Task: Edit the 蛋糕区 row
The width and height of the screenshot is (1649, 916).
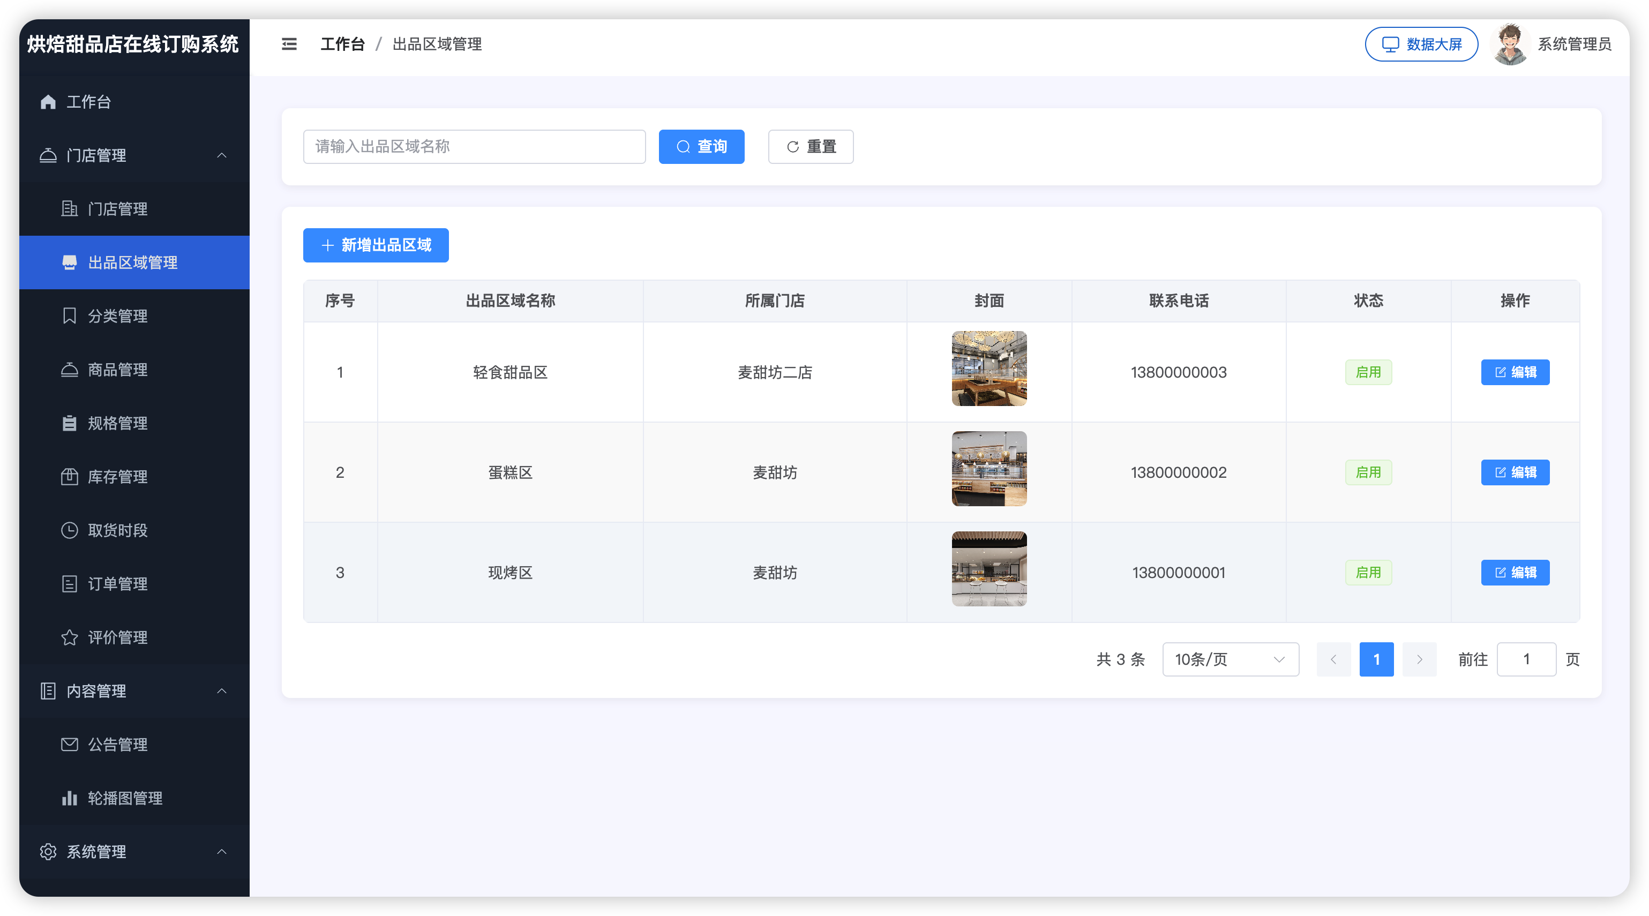Action: [x=1515, y=472]
